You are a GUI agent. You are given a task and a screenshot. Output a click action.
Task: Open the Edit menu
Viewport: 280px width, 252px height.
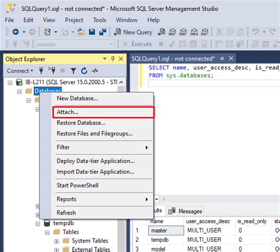pos(28,20)
